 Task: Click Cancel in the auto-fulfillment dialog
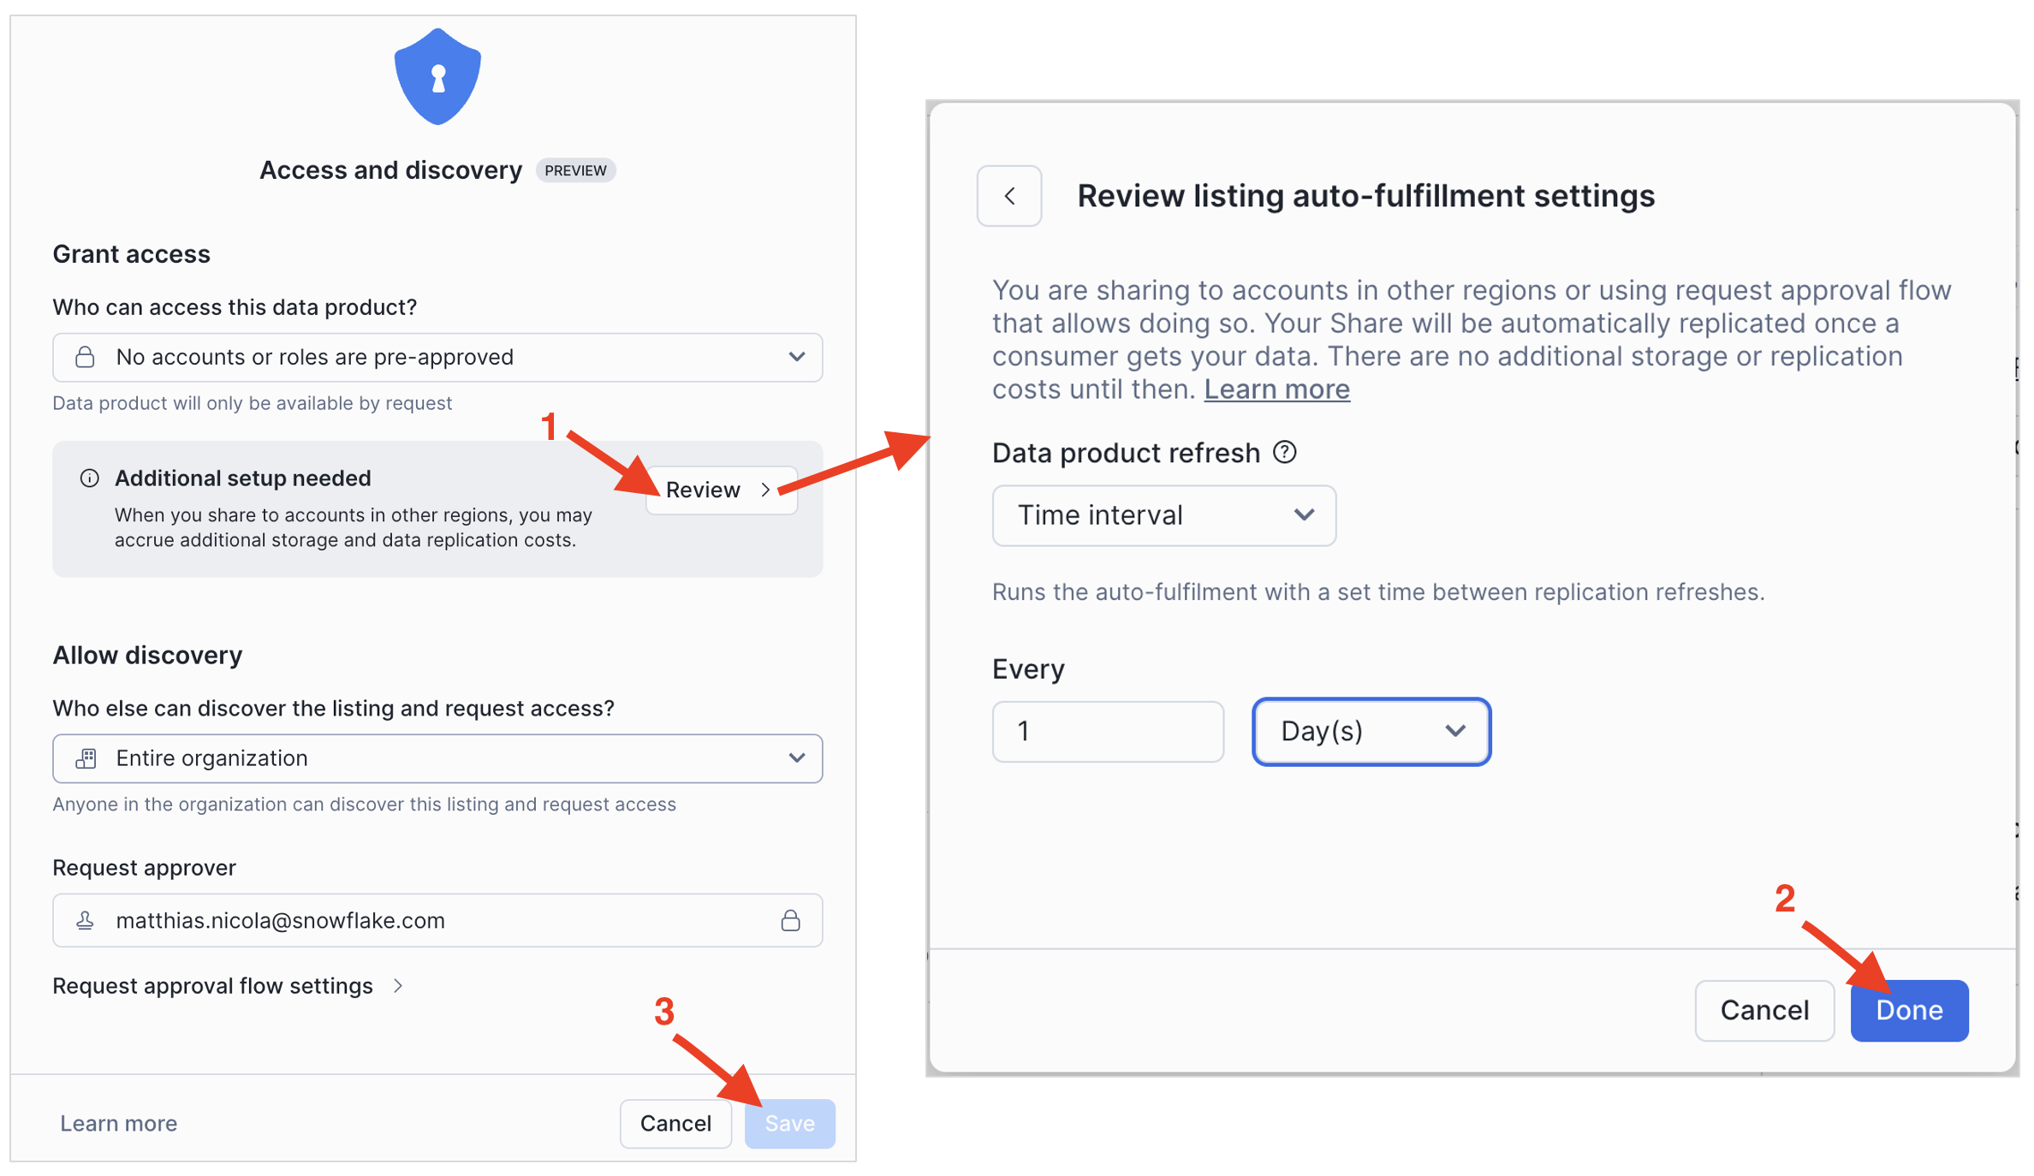click(1763, 1010)
